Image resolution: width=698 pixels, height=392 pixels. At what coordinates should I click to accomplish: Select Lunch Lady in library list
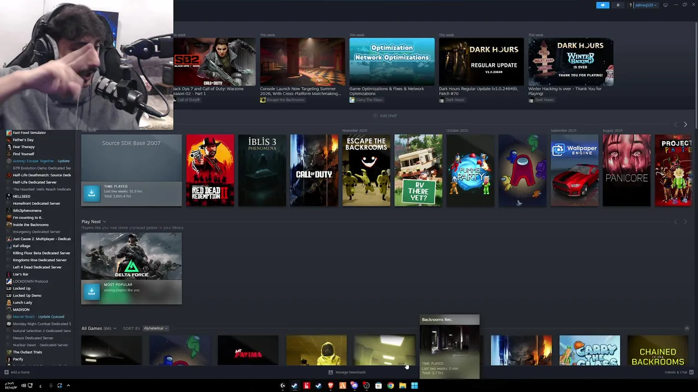(23, 303)
